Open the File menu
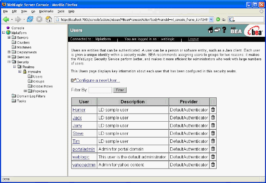266x183 pixels. (5, 11)
